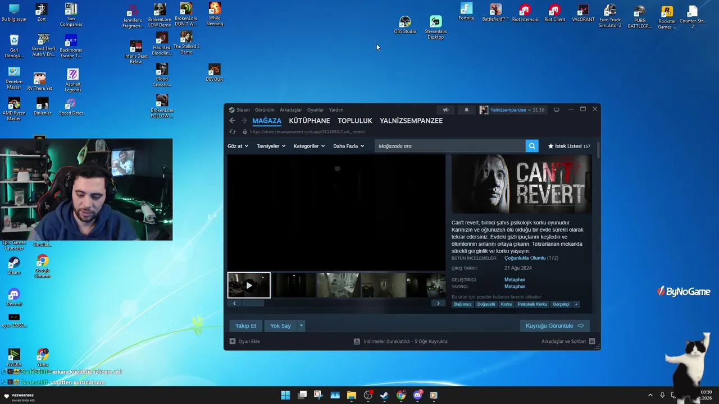Click Kuyruğu Görüntüle button

point(554,325)
